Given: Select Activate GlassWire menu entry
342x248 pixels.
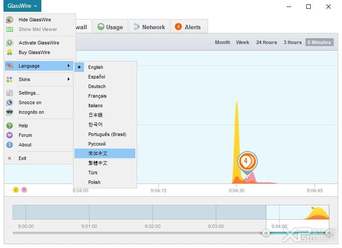Looking at the screenshot, I should tap(39, 43).
